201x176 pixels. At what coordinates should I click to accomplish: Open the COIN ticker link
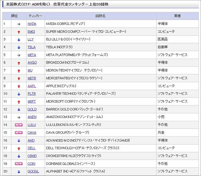31,164
